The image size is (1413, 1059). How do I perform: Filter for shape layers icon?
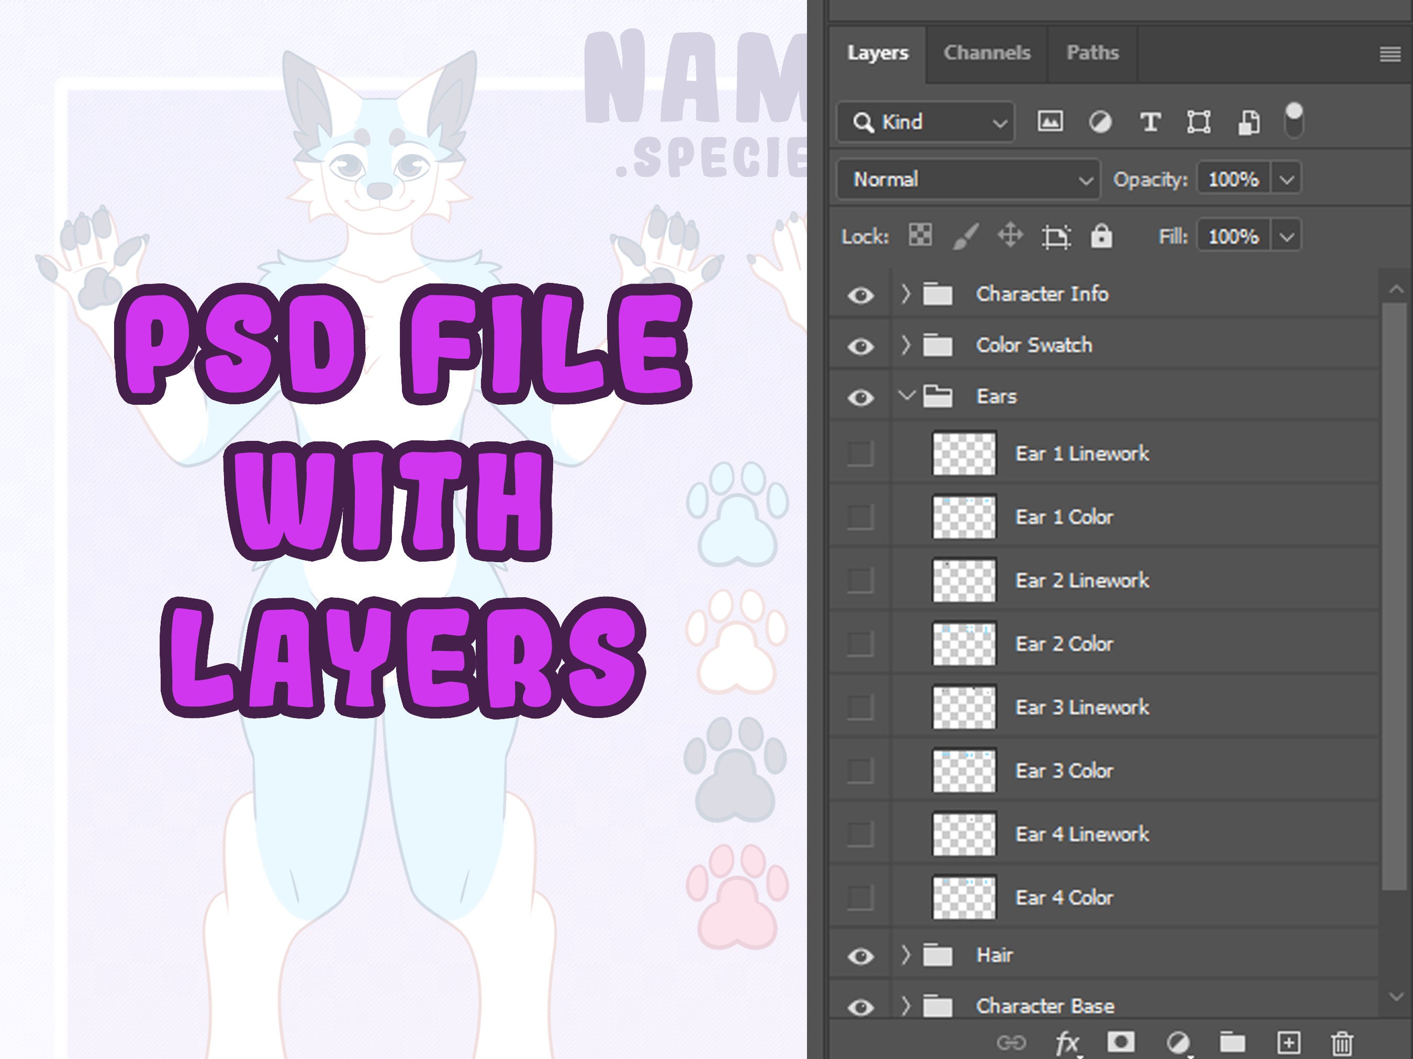tap(1198, 121)
